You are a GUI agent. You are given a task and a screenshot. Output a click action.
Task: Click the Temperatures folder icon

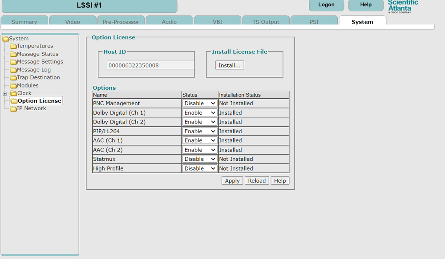[x=13, y=46]
